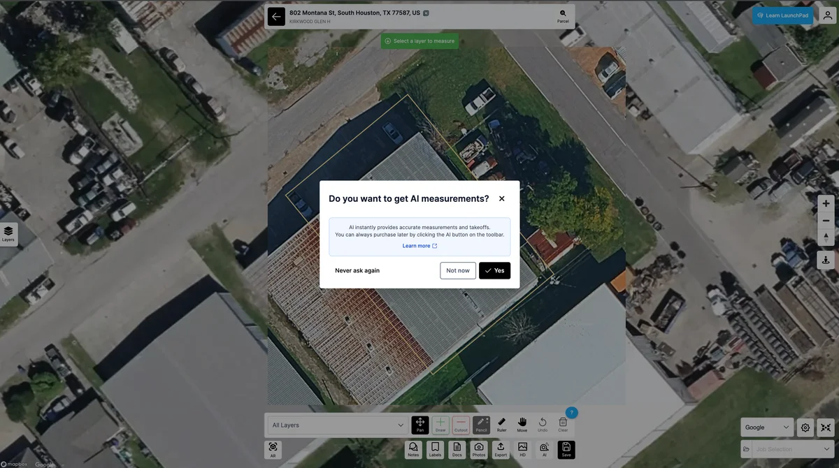Click the Undo icon in the toolbar
839x468 pixels.
(542, 423)
